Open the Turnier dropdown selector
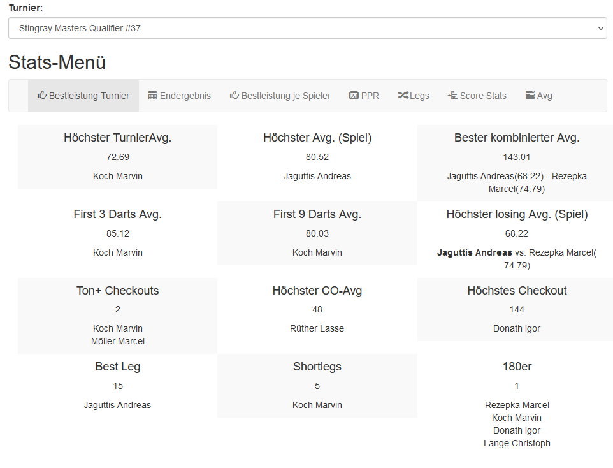This screenshot has width=613, height=468. pos(307,28)
